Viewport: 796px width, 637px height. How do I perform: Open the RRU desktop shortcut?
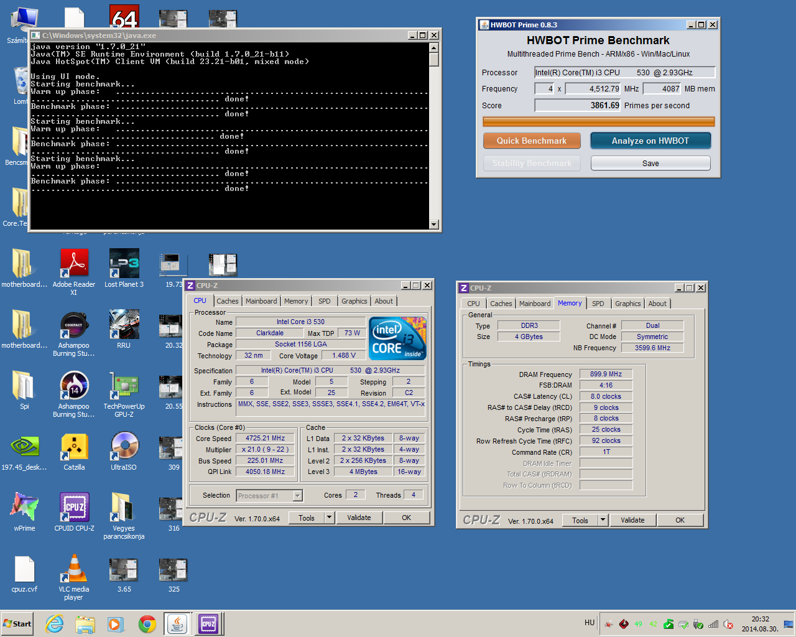point(124,329)
